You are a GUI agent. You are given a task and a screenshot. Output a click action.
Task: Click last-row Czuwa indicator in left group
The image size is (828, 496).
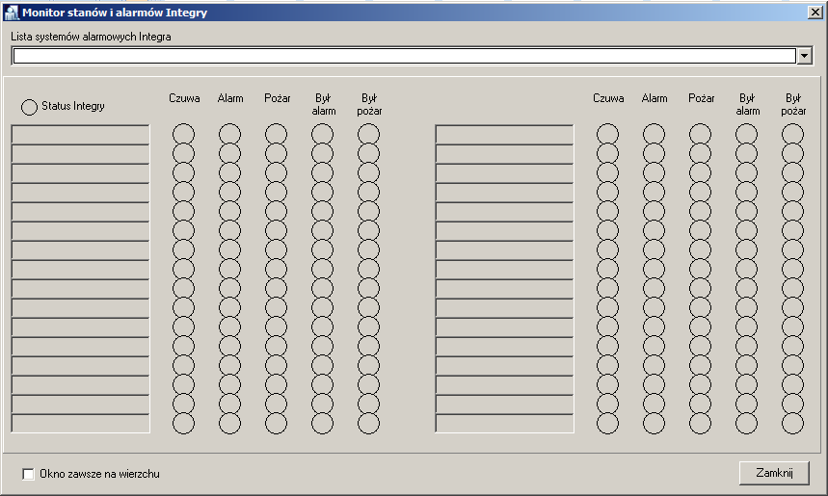184,423
